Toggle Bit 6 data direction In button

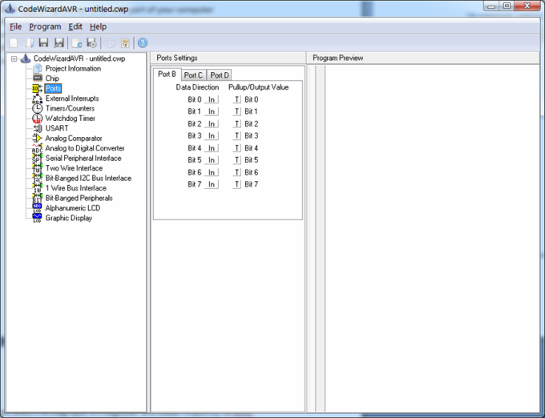click(x=212, y=172)
